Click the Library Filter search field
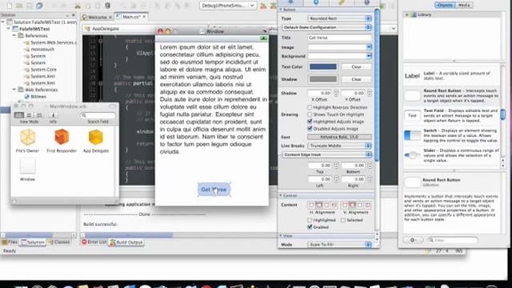 [453, 240]
